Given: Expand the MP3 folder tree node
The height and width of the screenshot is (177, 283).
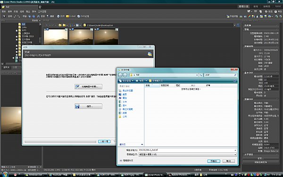Looking at the screenshot, I should (x=17, y=31).
